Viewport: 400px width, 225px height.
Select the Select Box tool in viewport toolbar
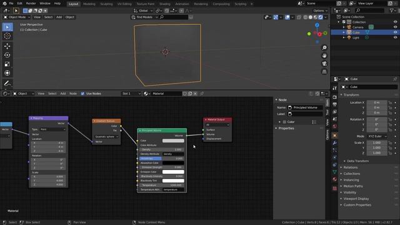(x=7, y=27)
